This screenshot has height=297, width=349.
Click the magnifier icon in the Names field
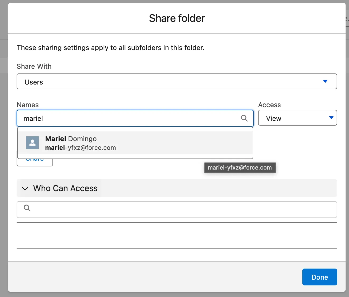(244, 118)
